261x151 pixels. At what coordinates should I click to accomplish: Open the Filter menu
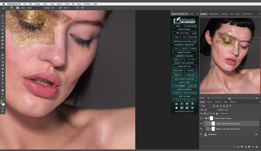[67, 4]
